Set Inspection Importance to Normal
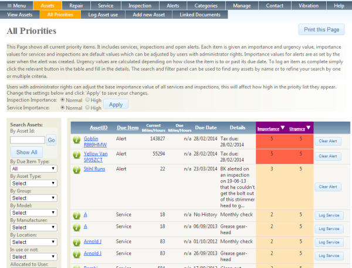 pyautogui.click(x=63, y=100)
